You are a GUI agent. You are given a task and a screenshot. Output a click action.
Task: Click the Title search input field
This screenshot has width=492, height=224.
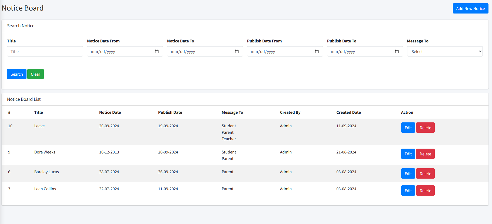(x=45, y=51)
